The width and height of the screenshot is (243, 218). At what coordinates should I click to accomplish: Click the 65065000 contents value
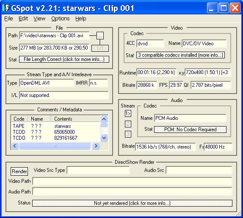64,132
